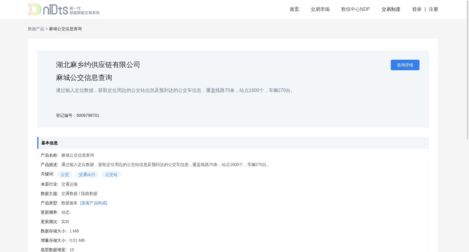
Task: Click the 麻城公交信息查询 breadcrumb text
Action: (65, 29)
